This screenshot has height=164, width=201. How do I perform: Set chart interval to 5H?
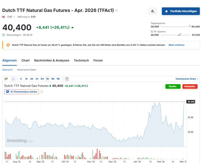click(42, 79)
